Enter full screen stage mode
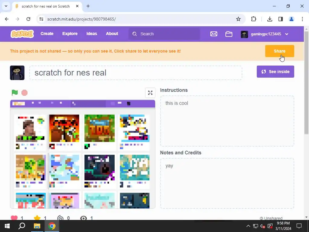Viewport: 309px width, 232px height. (x=150, y=93)
